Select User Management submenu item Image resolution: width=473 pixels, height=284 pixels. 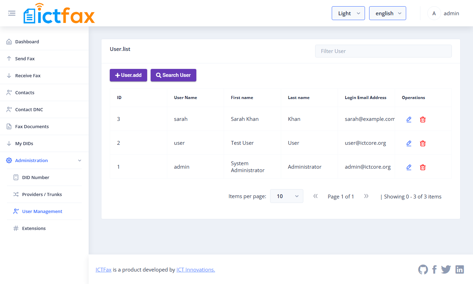44,211
